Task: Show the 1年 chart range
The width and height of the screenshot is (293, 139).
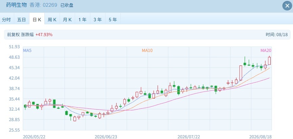Action: [x=83, y=20]
